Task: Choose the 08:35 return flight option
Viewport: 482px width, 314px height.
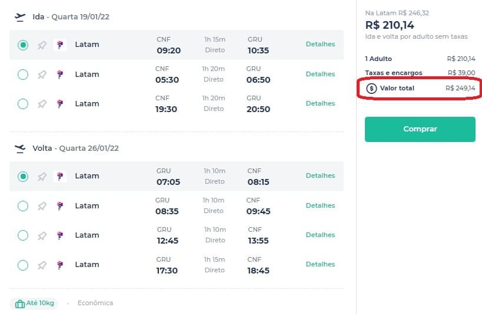Action: (23, 206)
